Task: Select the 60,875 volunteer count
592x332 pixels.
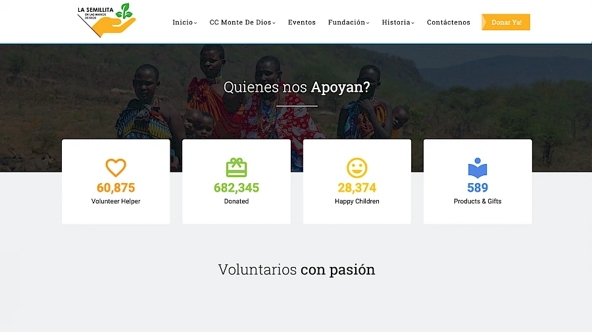Action: [x=116, y=188]
